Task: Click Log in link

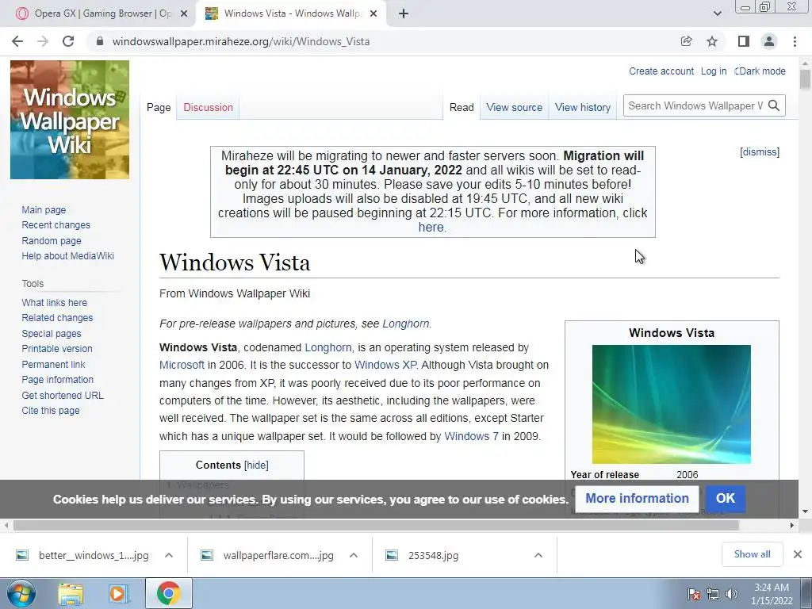Action: pyautogui.click(x=714, y=71)
